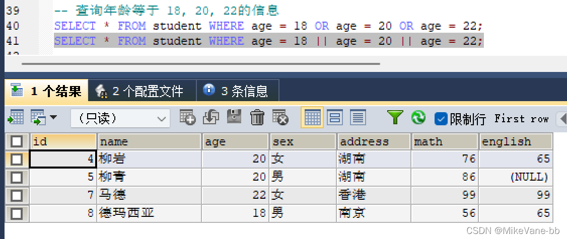This screenshot has width=567, height=239.
Task: Click the horizontal scrollbar under the editor
Action: (201, 64)
